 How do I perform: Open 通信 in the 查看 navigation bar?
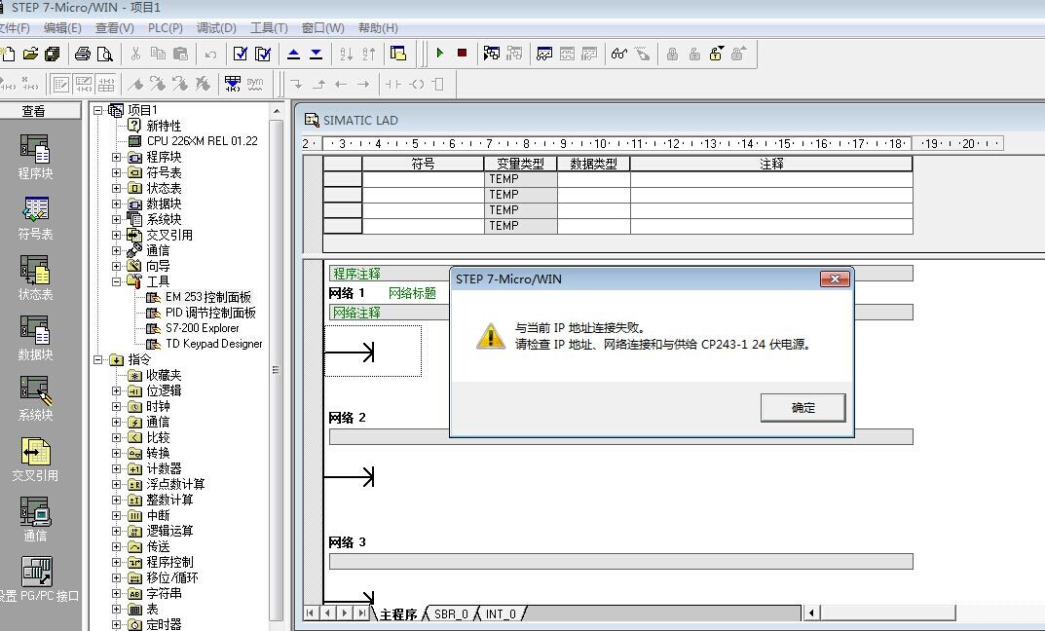35,520
